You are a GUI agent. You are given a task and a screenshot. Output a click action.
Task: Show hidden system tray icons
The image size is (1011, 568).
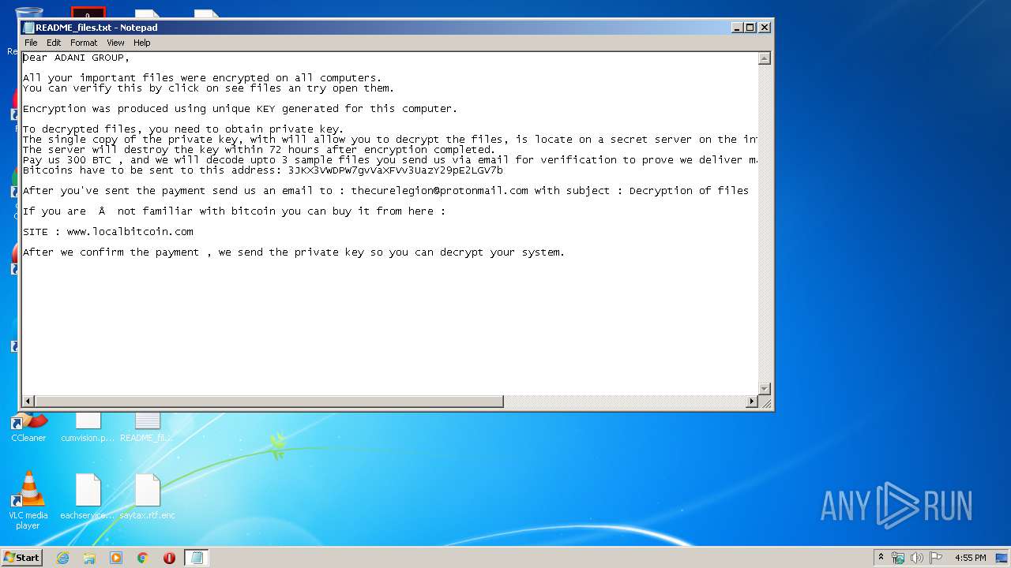point(881,558)
